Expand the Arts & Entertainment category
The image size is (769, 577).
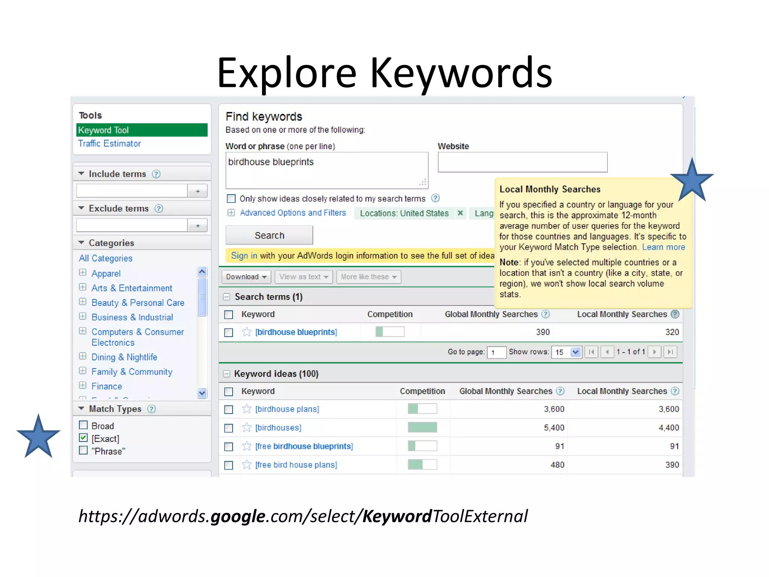tap(83, 287)
